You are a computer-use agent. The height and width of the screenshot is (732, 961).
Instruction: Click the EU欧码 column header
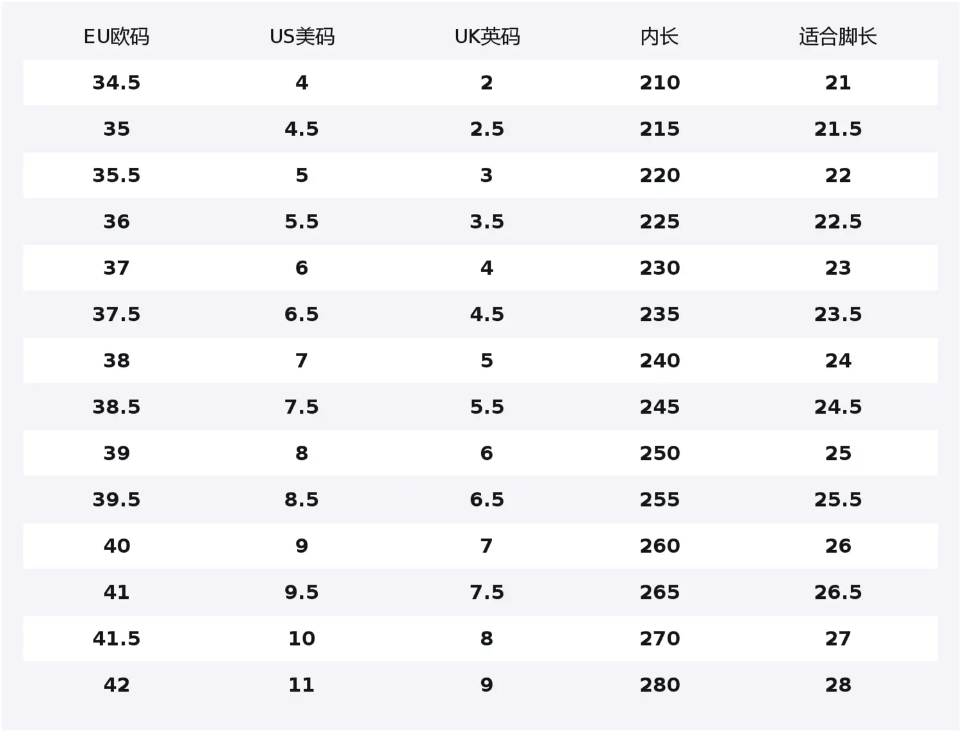click(x=117, y=37)
